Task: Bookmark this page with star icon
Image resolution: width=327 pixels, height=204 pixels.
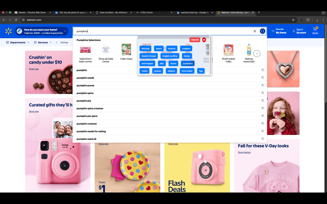Action: [x=293, y=20]
